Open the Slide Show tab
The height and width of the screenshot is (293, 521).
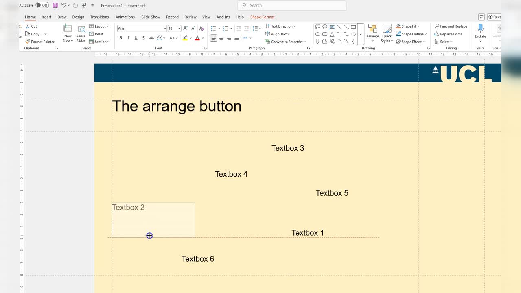(151, 17)
